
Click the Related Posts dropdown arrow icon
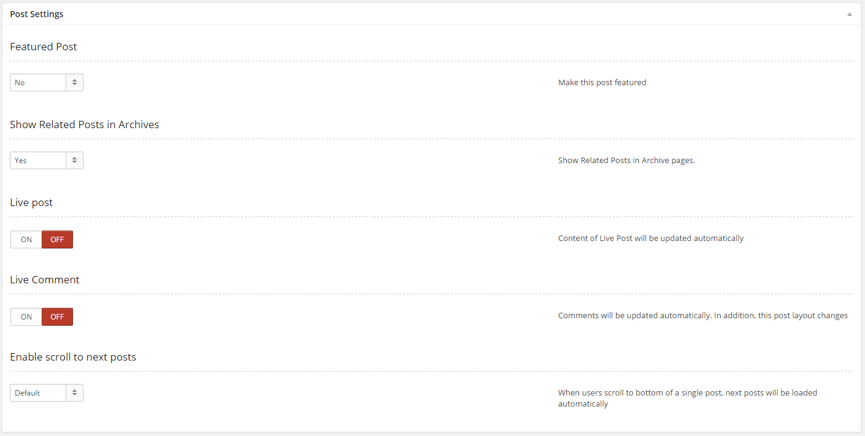(74, 161)
